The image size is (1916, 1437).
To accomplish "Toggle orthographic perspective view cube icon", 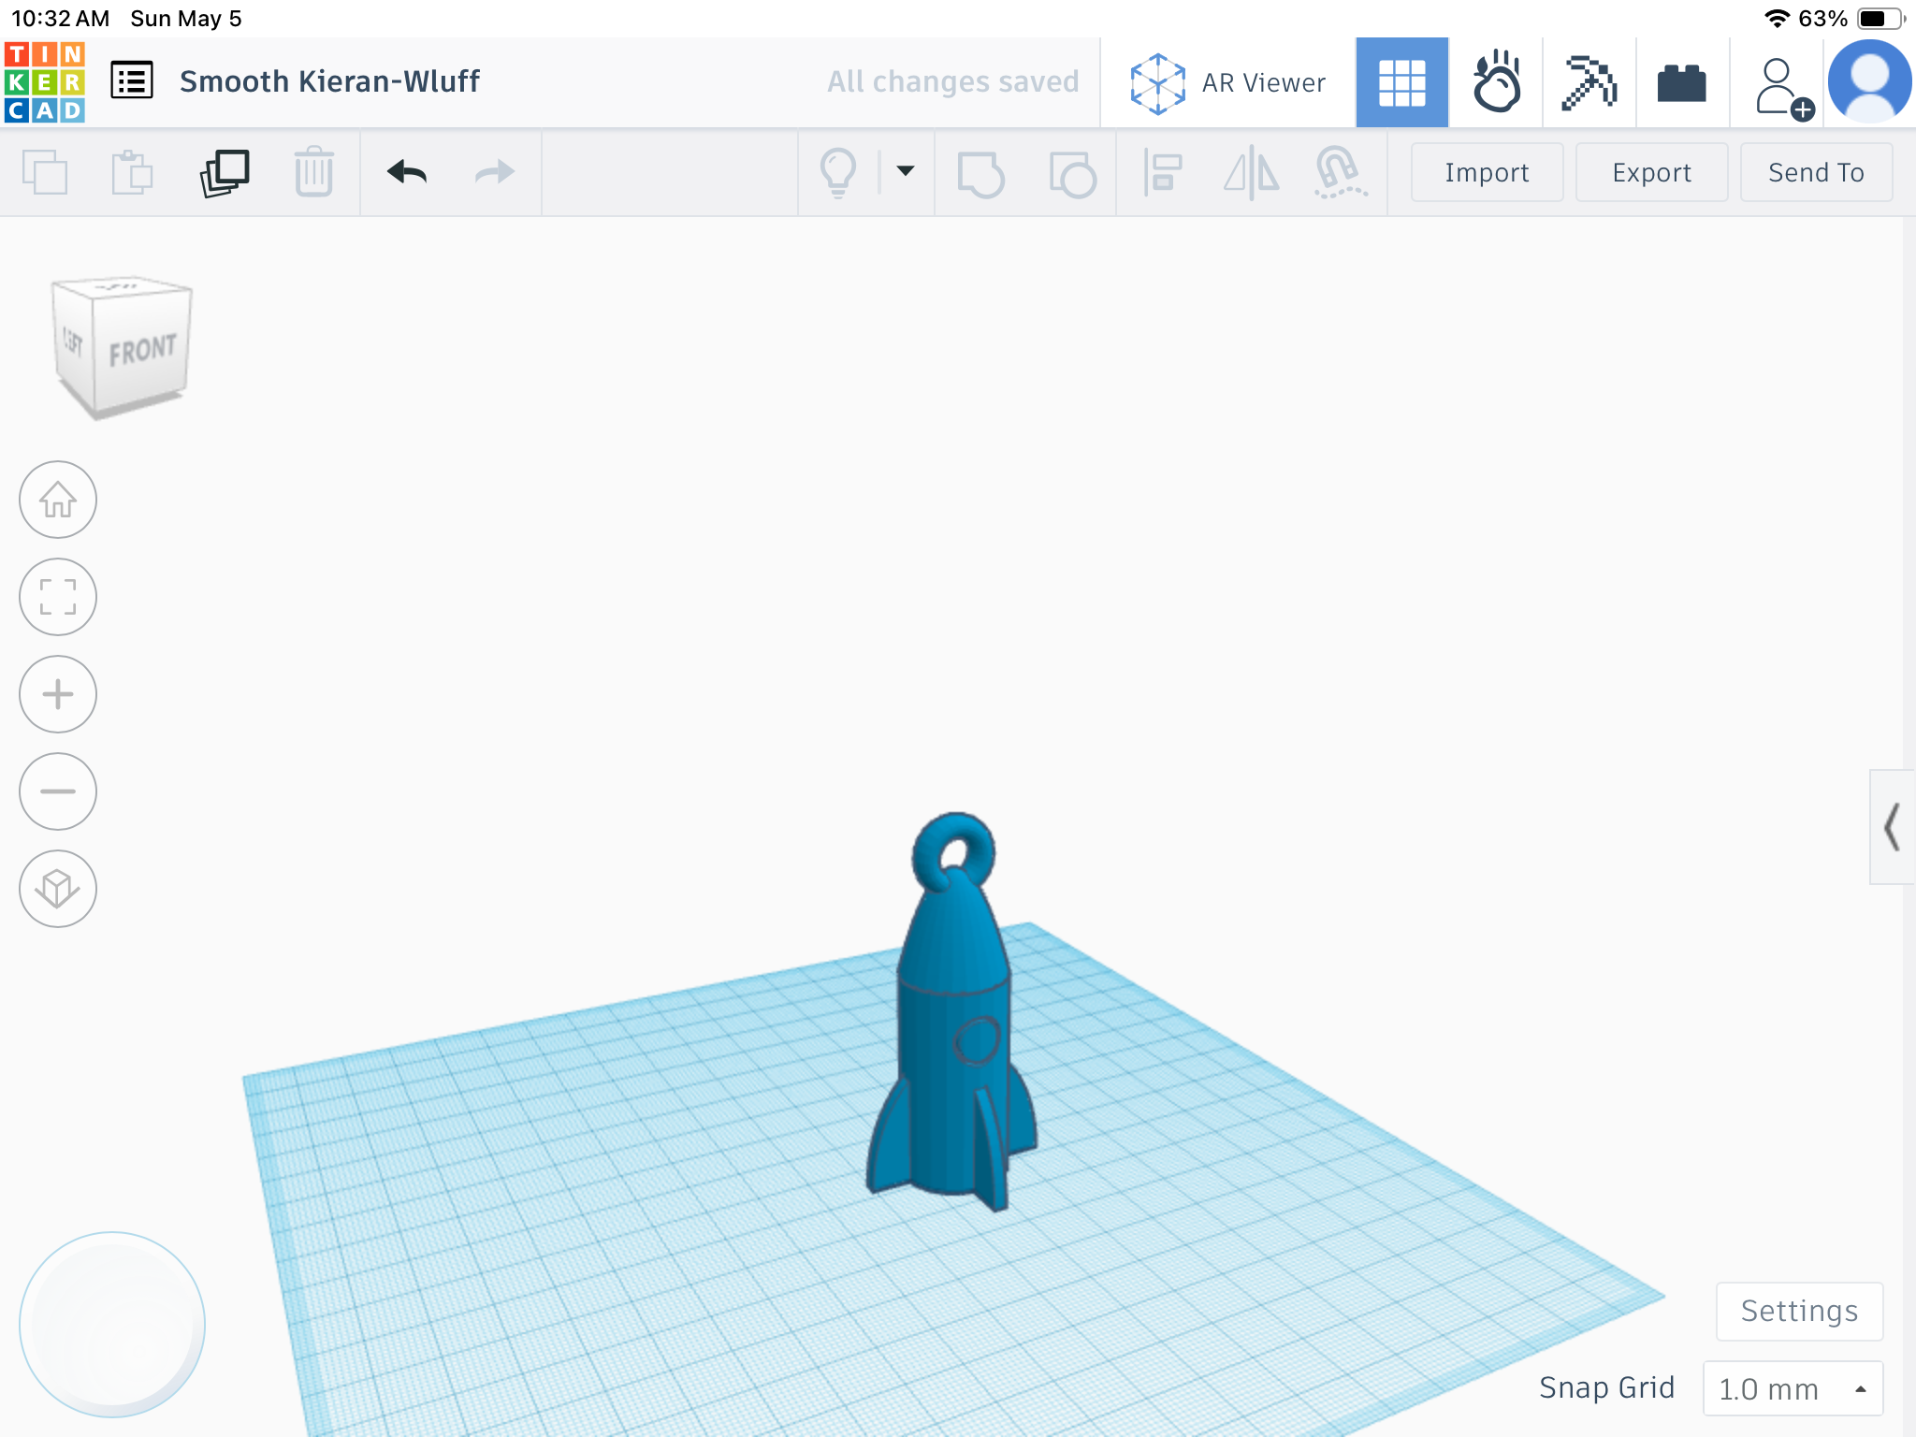I will [x=58, y=889].
